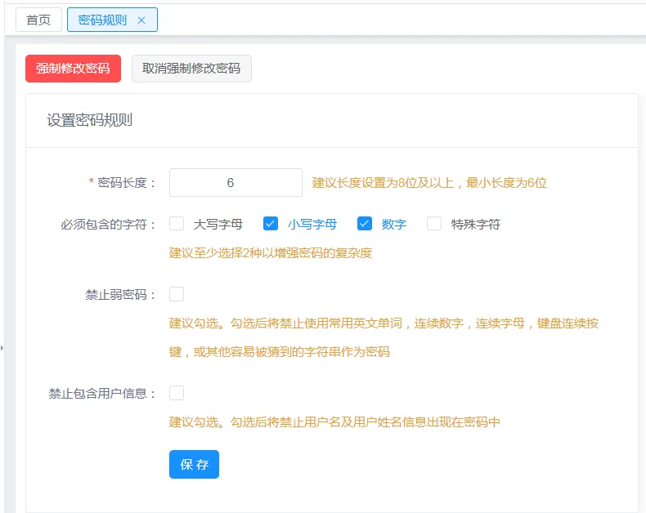Viewport: 646px width, 513px height.
Task: Click the 数字 label text
Action: [x=394, y=225]
